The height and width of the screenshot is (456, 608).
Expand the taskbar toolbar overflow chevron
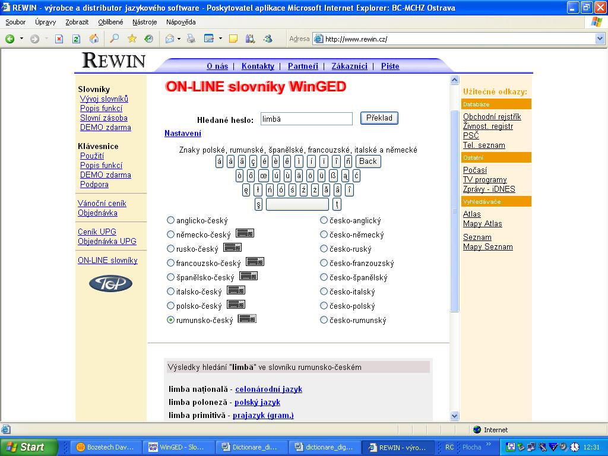tap(489, 444)
